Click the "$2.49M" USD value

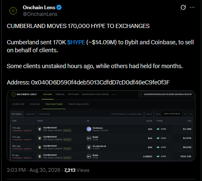(x=187, y=129)
